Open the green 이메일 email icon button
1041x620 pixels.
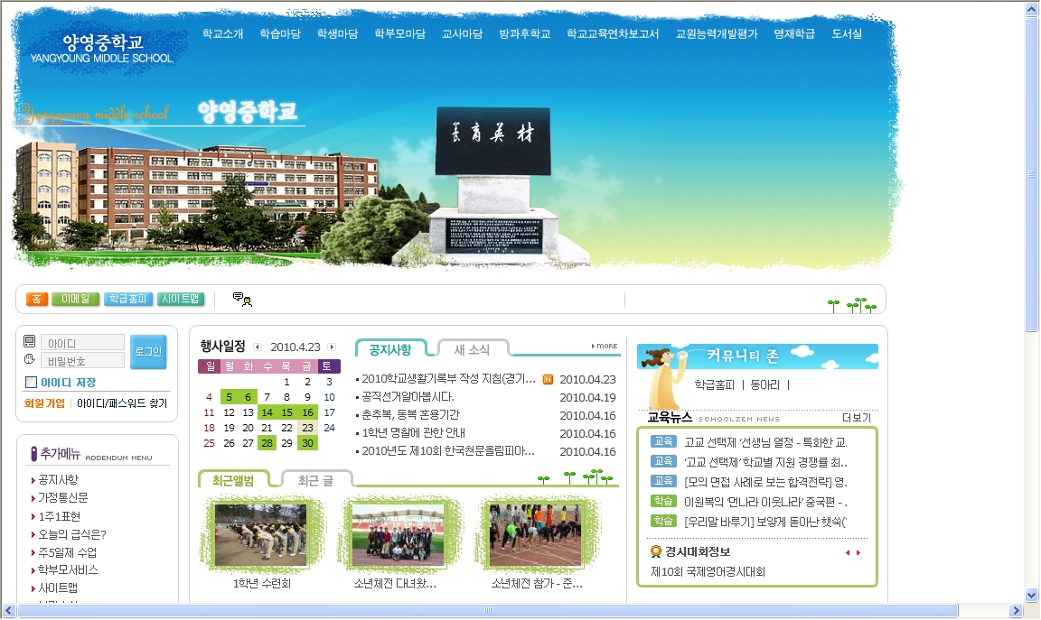tap(75, 300)
